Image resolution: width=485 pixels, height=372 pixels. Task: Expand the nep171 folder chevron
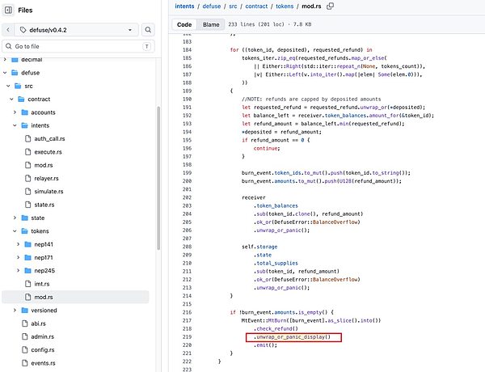19,257
